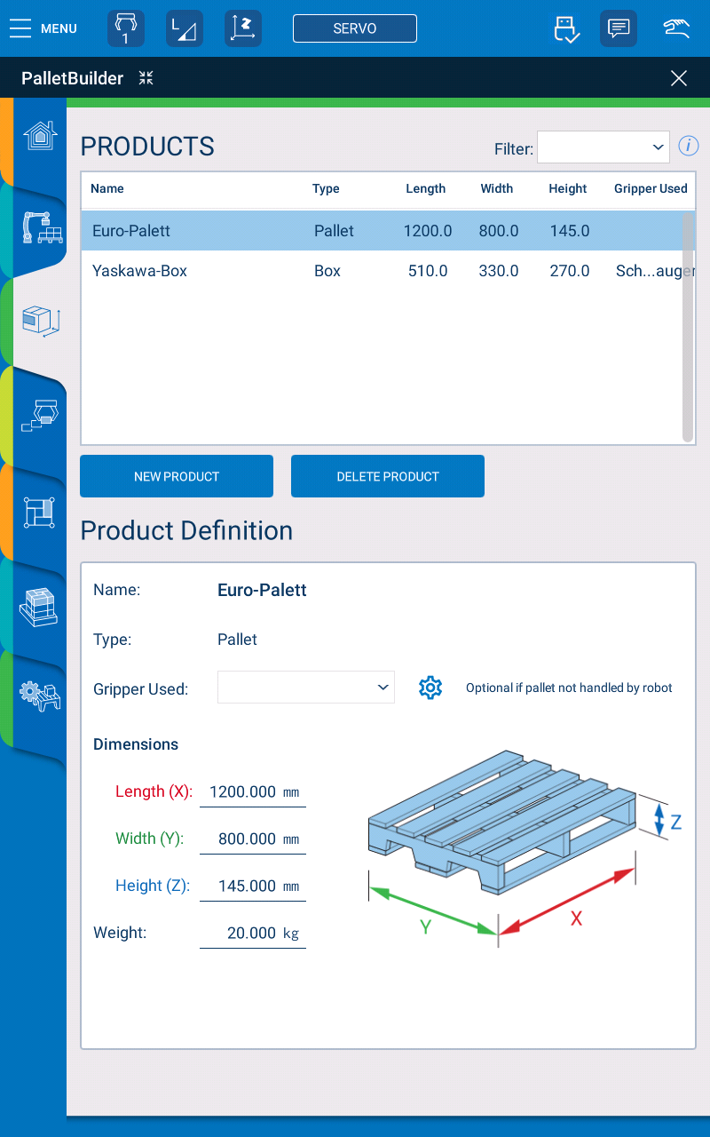Open the main MENU hamburger
The height and width of the screenshot is (1137, 710).
[x=43, y=28]
